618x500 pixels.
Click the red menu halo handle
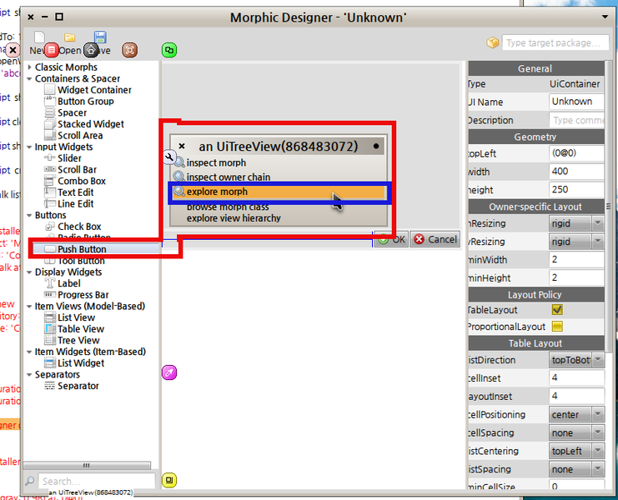point(52,50)
